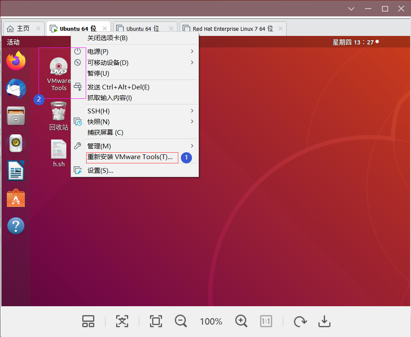Launch Thunderbird mail from dock

16,89
